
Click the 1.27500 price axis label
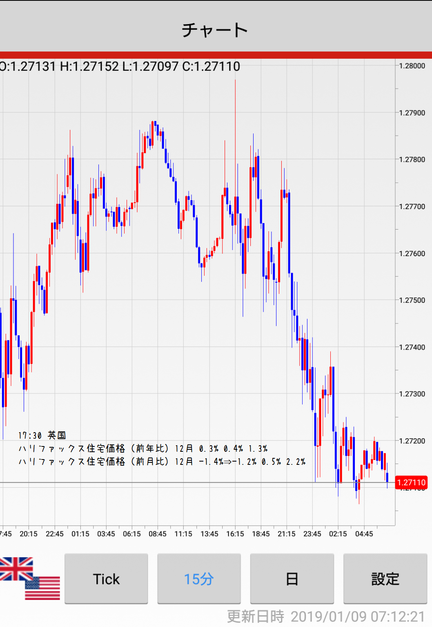point(412,300)
